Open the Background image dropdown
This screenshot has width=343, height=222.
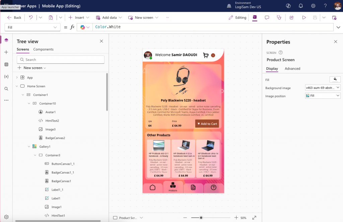(x=323, y=88)
